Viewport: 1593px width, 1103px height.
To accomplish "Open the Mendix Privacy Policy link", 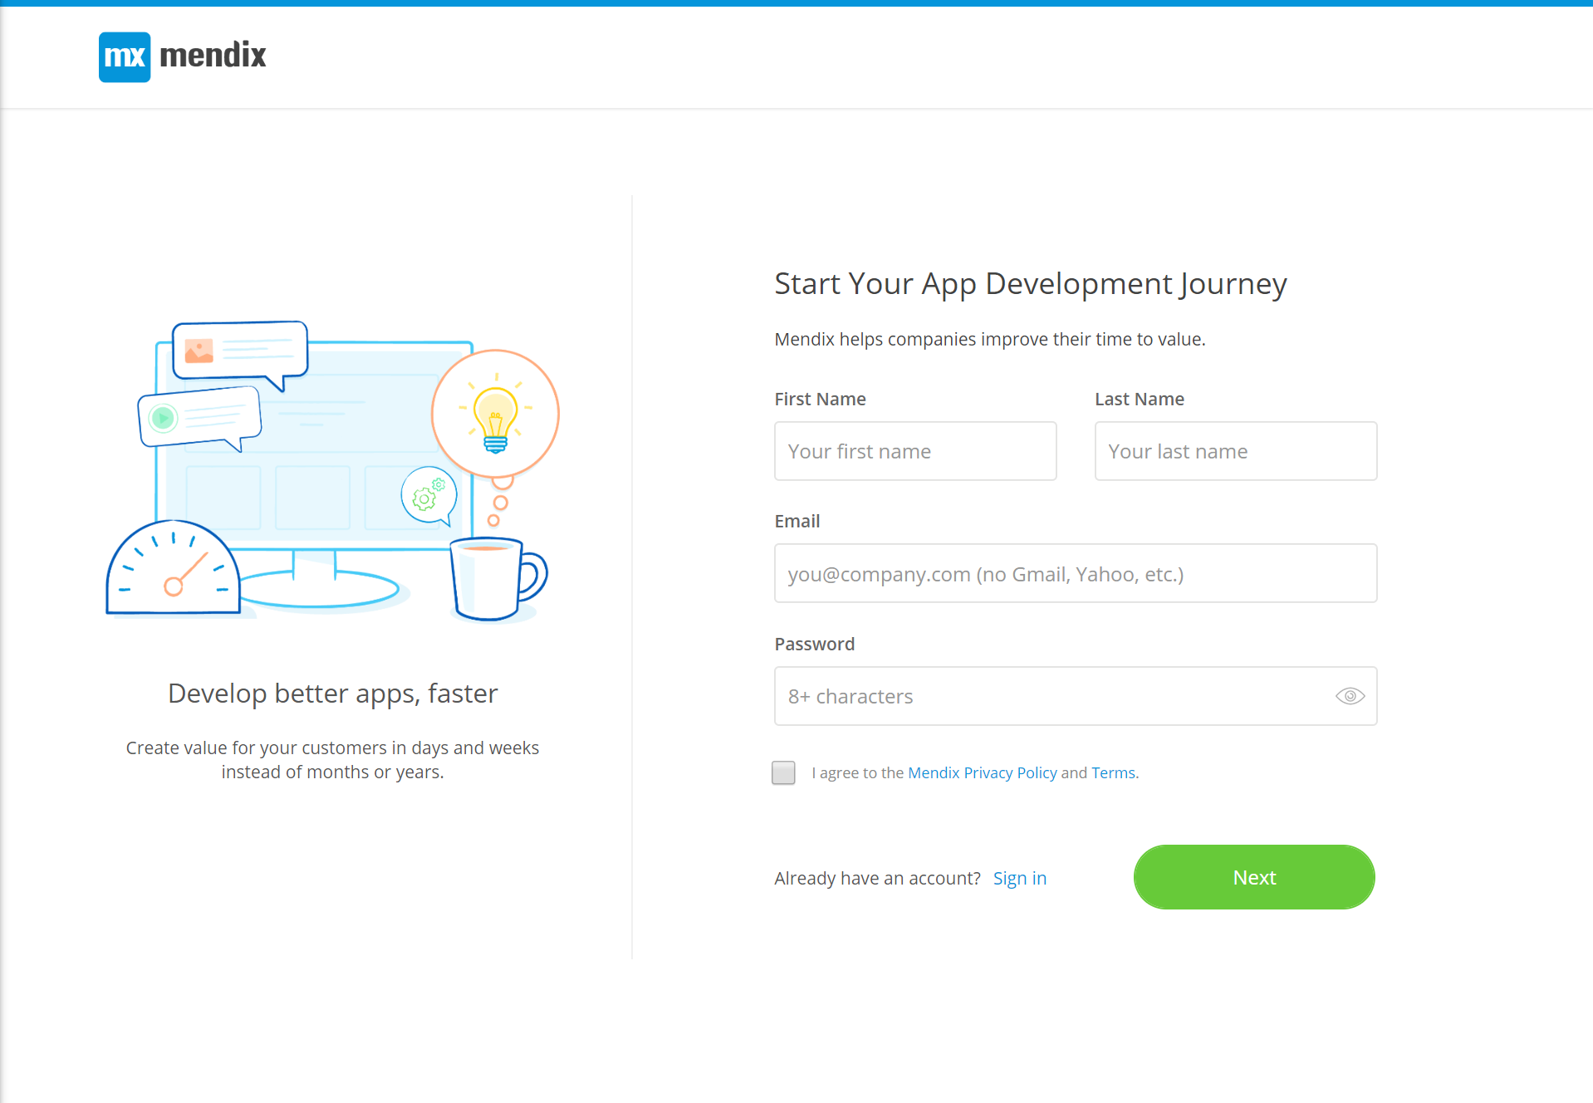I will coord(983,772).
